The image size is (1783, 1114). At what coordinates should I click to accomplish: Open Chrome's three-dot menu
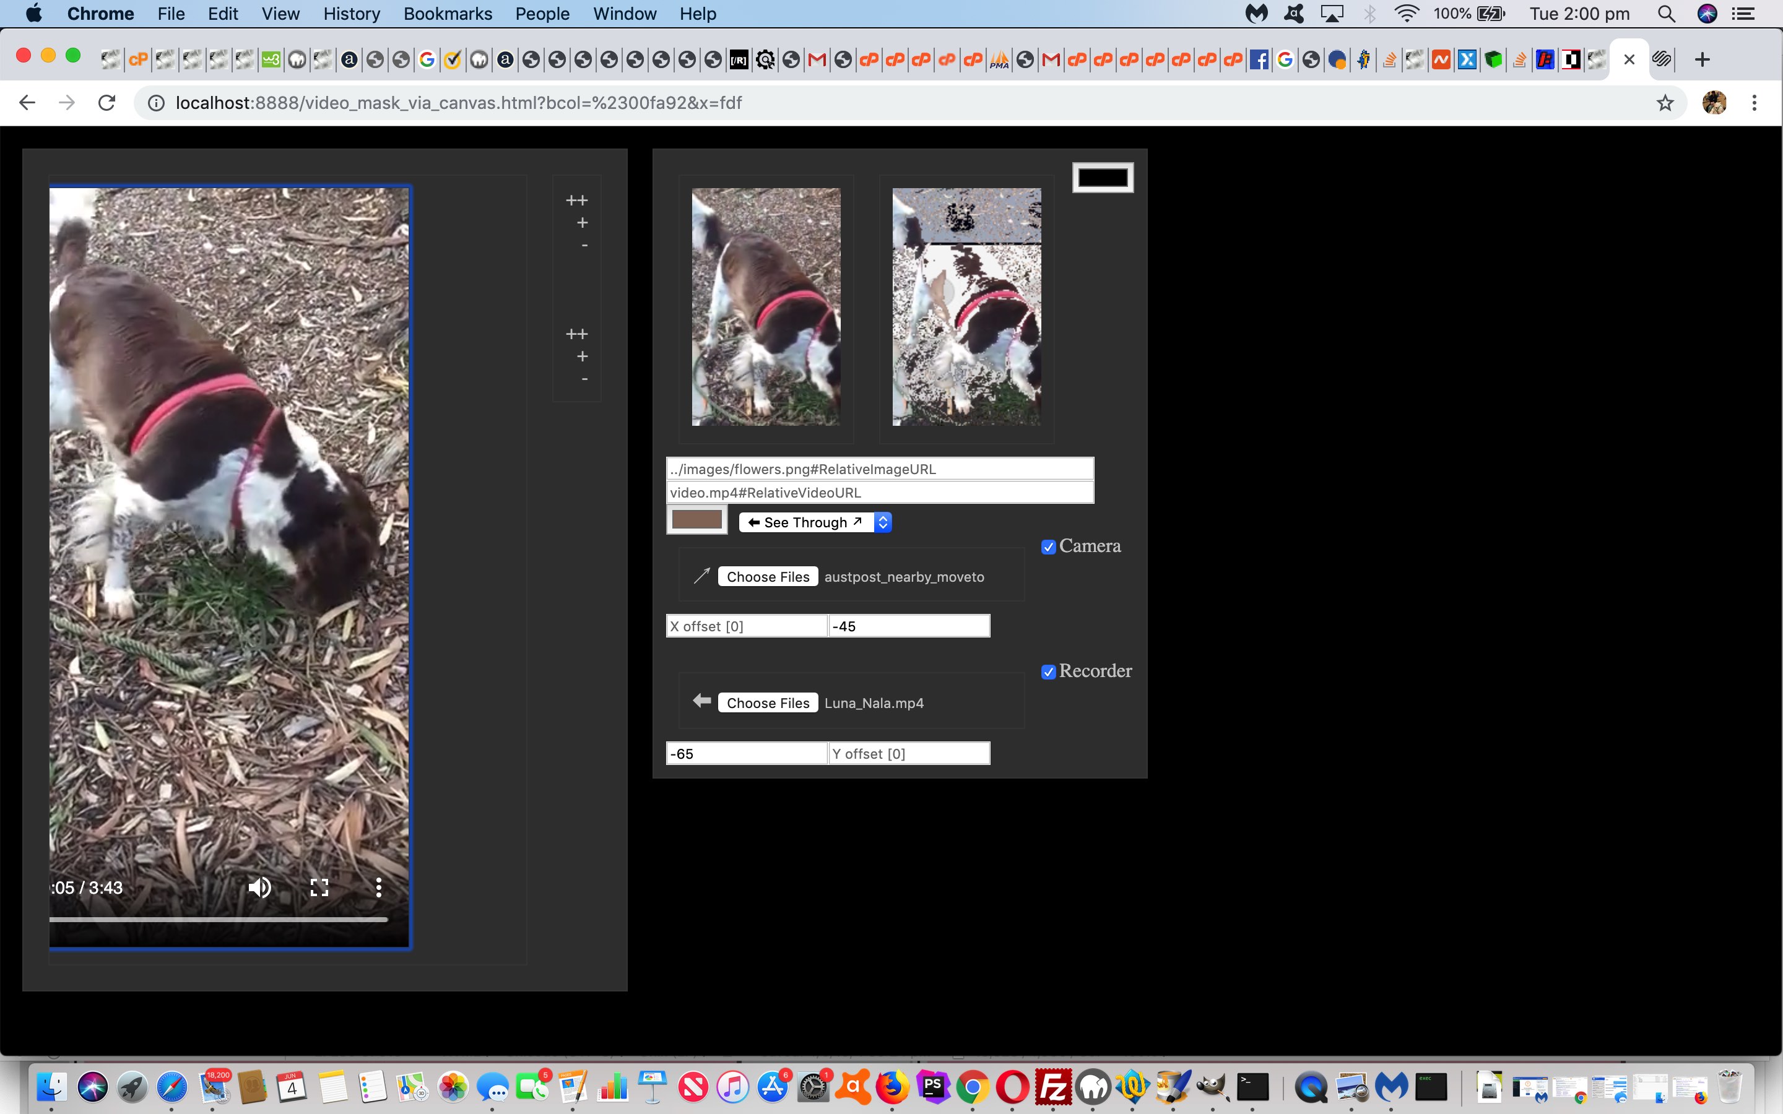1755,103
